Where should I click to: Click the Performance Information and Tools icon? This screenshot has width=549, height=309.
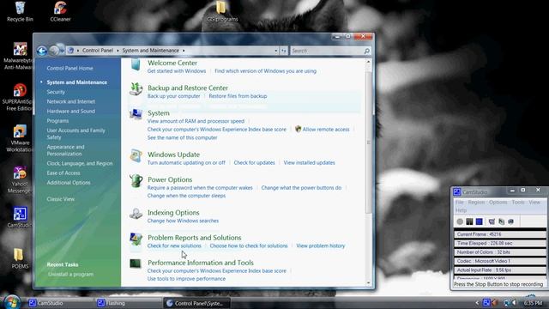[x=136, y=264]
